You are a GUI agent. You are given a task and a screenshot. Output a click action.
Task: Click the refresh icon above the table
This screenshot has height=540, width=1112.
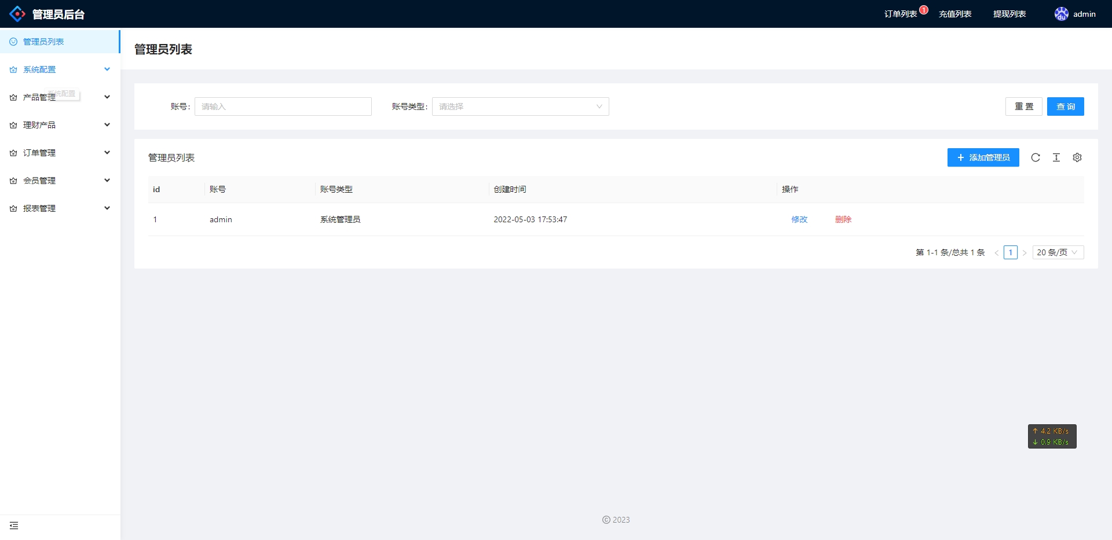(x=1036, y=157)
